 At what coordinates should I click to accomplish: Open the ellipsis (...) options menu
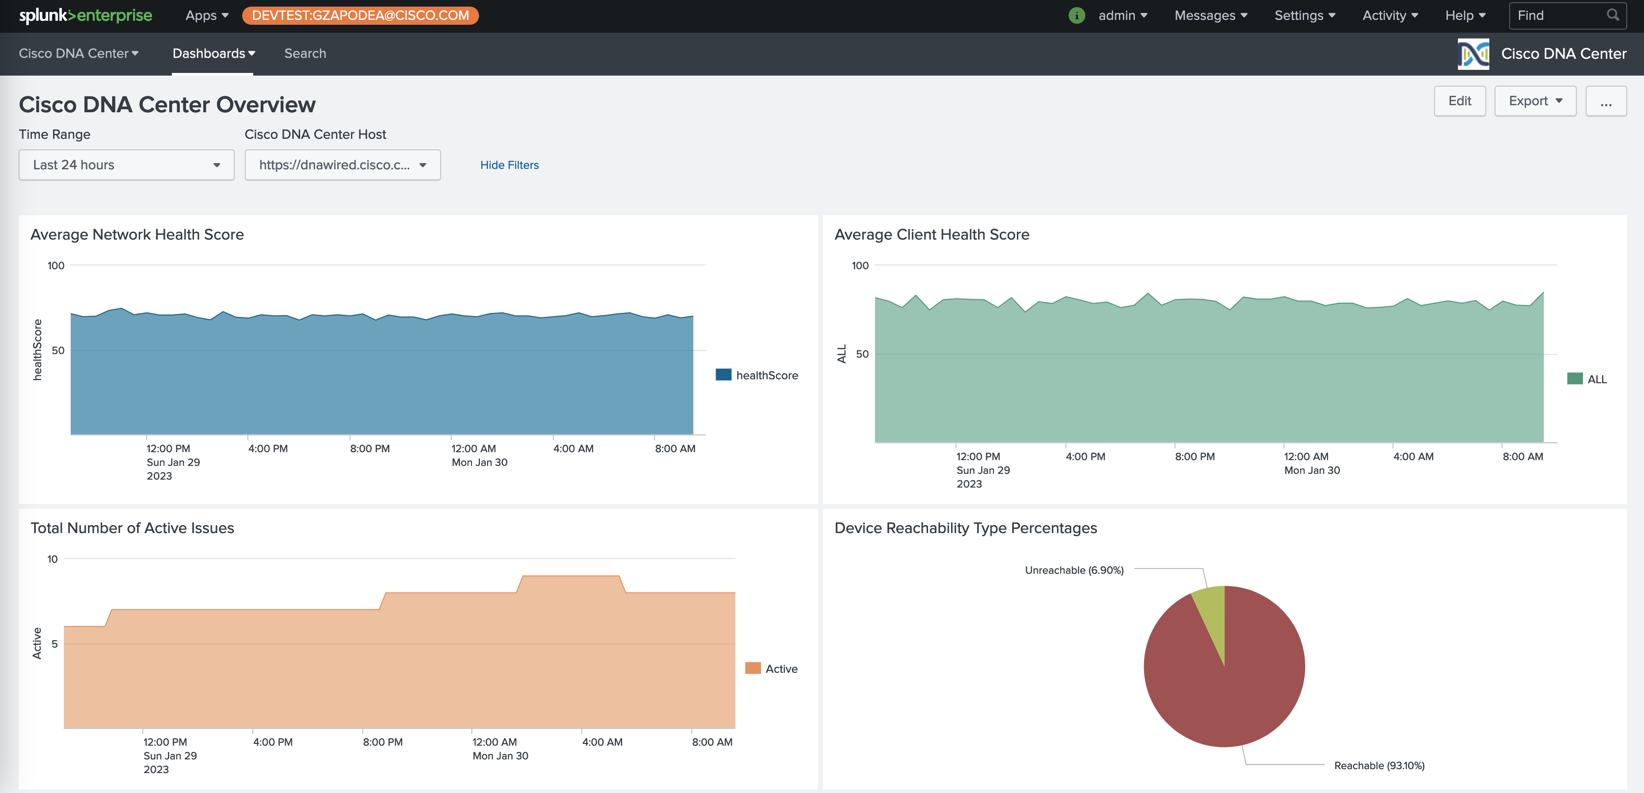coord(1606,100)
